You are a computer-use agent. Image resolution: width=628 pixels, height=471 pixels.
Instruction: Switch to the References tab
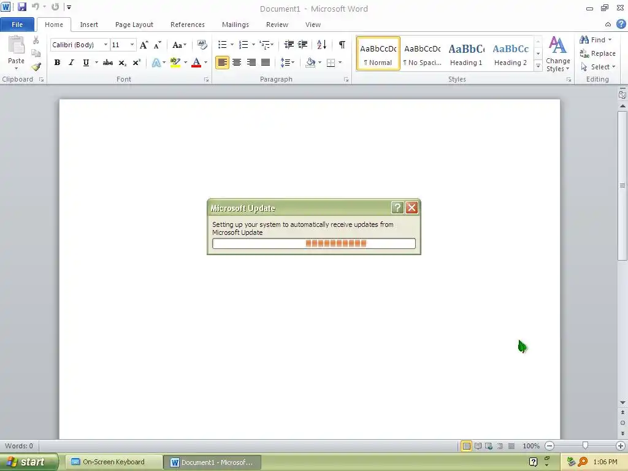click(x=187, y=25)
